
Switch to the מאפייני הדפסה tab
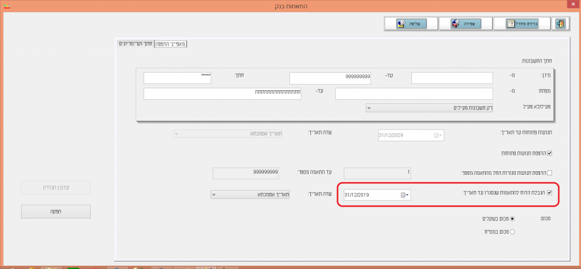coord(171,44)
